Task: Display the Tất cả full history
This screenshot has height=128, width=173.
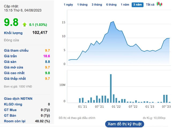Action: 150,5
